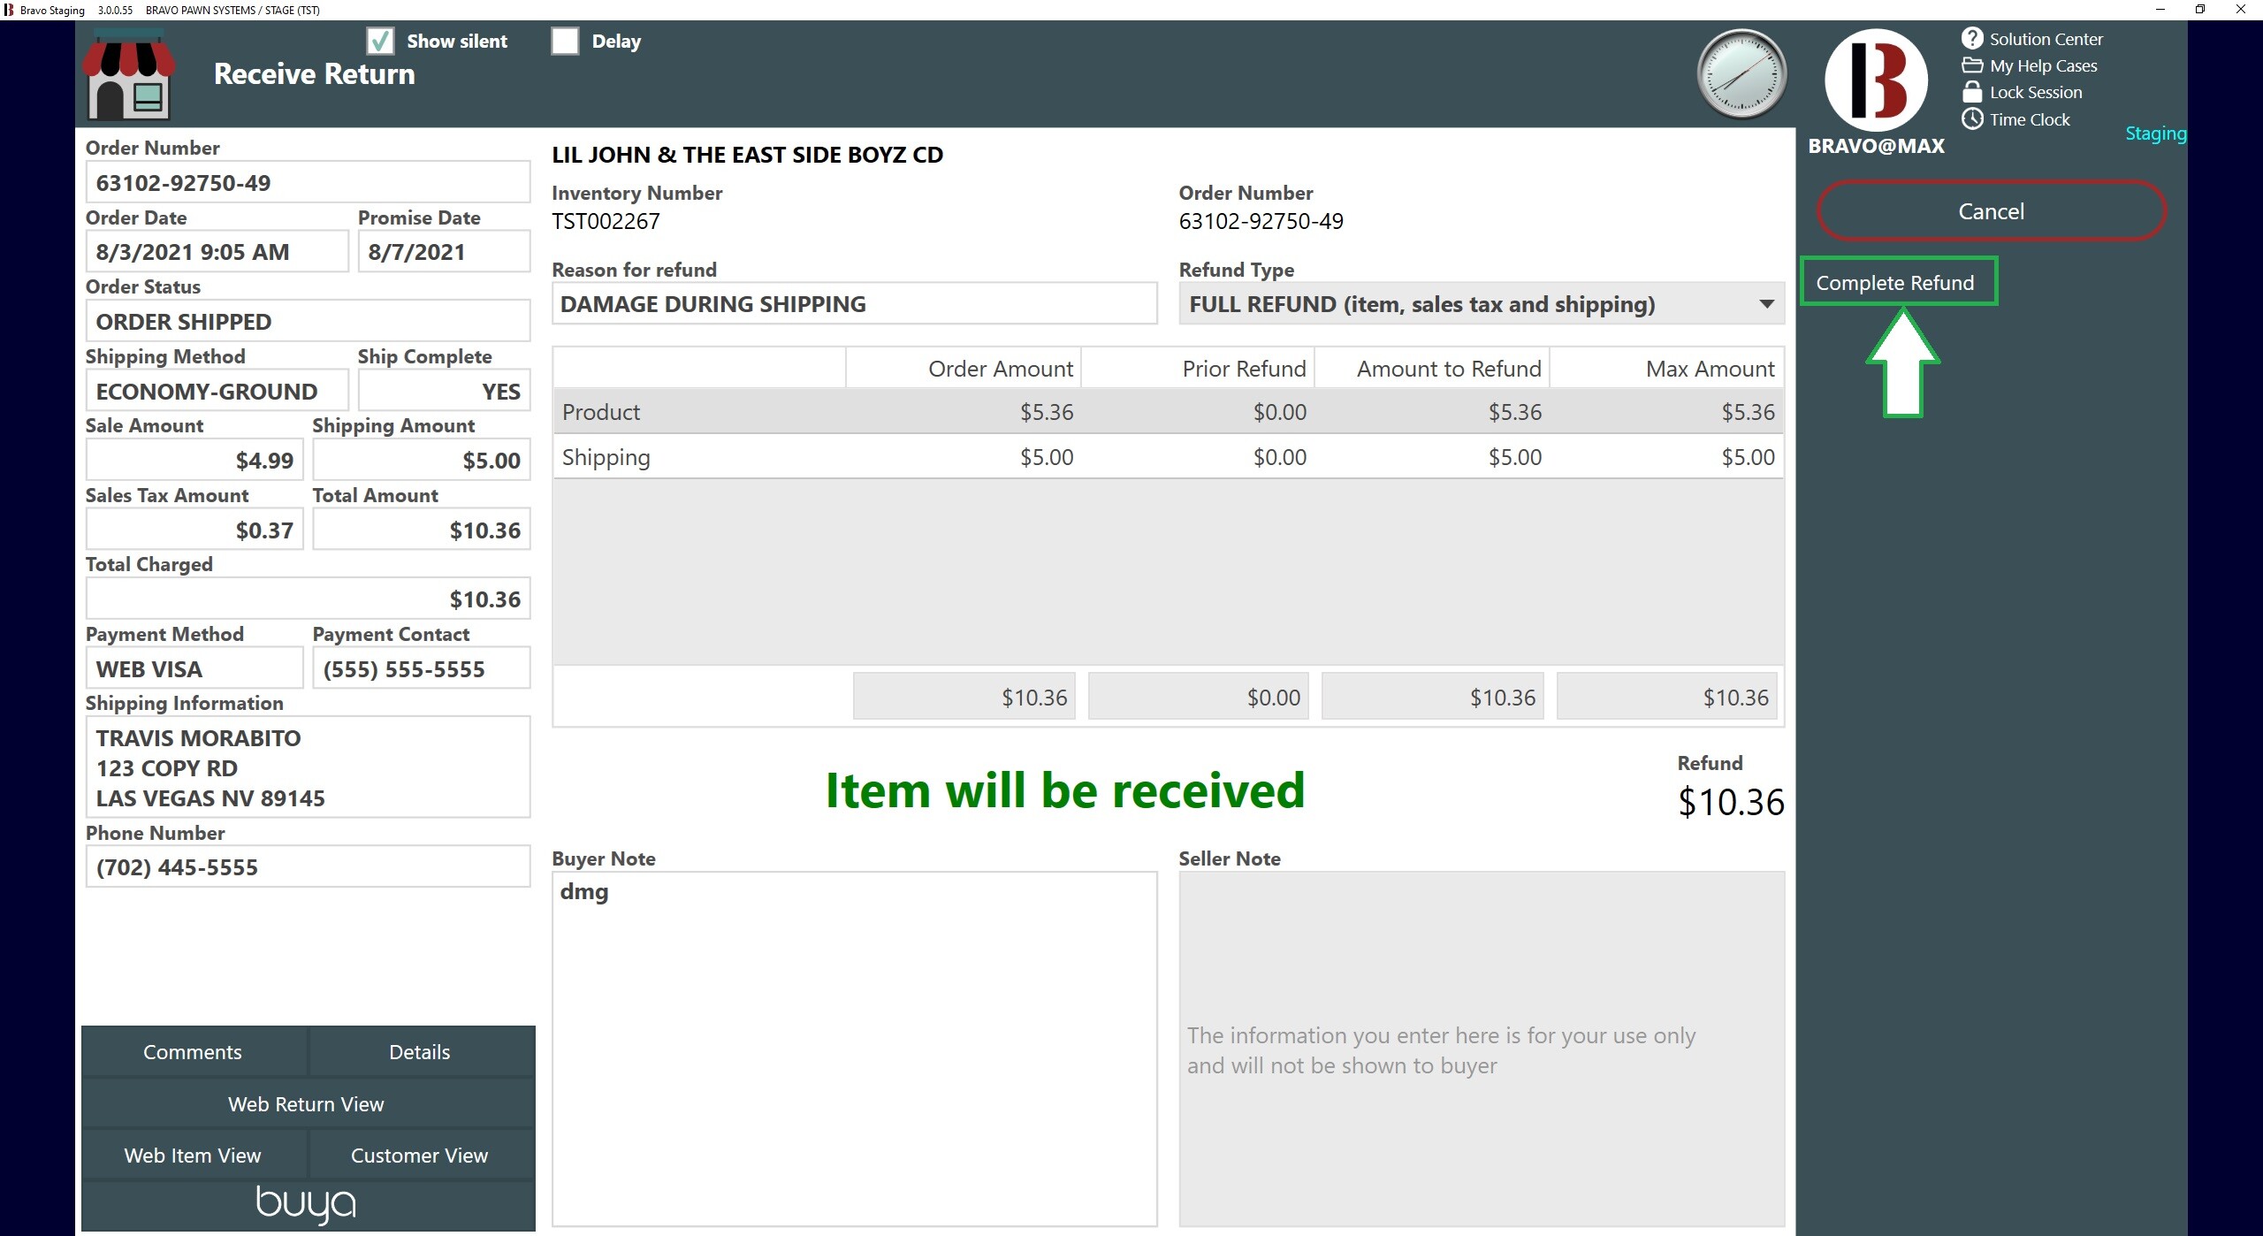
Task: Cancel the return
Action: (x=1991, y=211)
